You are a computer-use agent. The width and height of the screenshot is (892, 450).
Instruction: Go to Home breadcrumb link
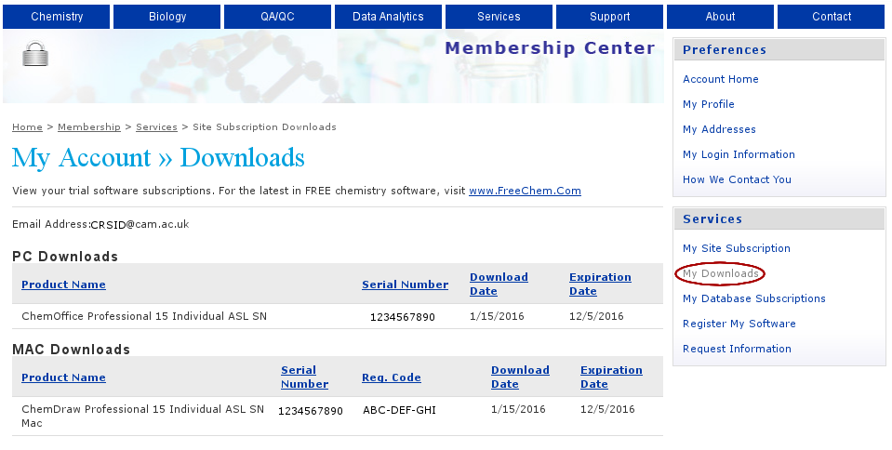pyautogui.click(x=27, y=126)
